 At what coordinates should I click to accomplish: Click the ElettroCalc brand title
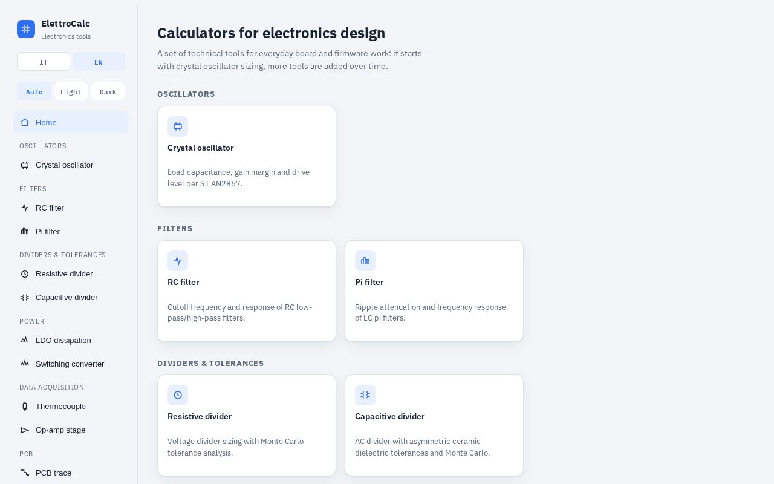click(65, 24)
